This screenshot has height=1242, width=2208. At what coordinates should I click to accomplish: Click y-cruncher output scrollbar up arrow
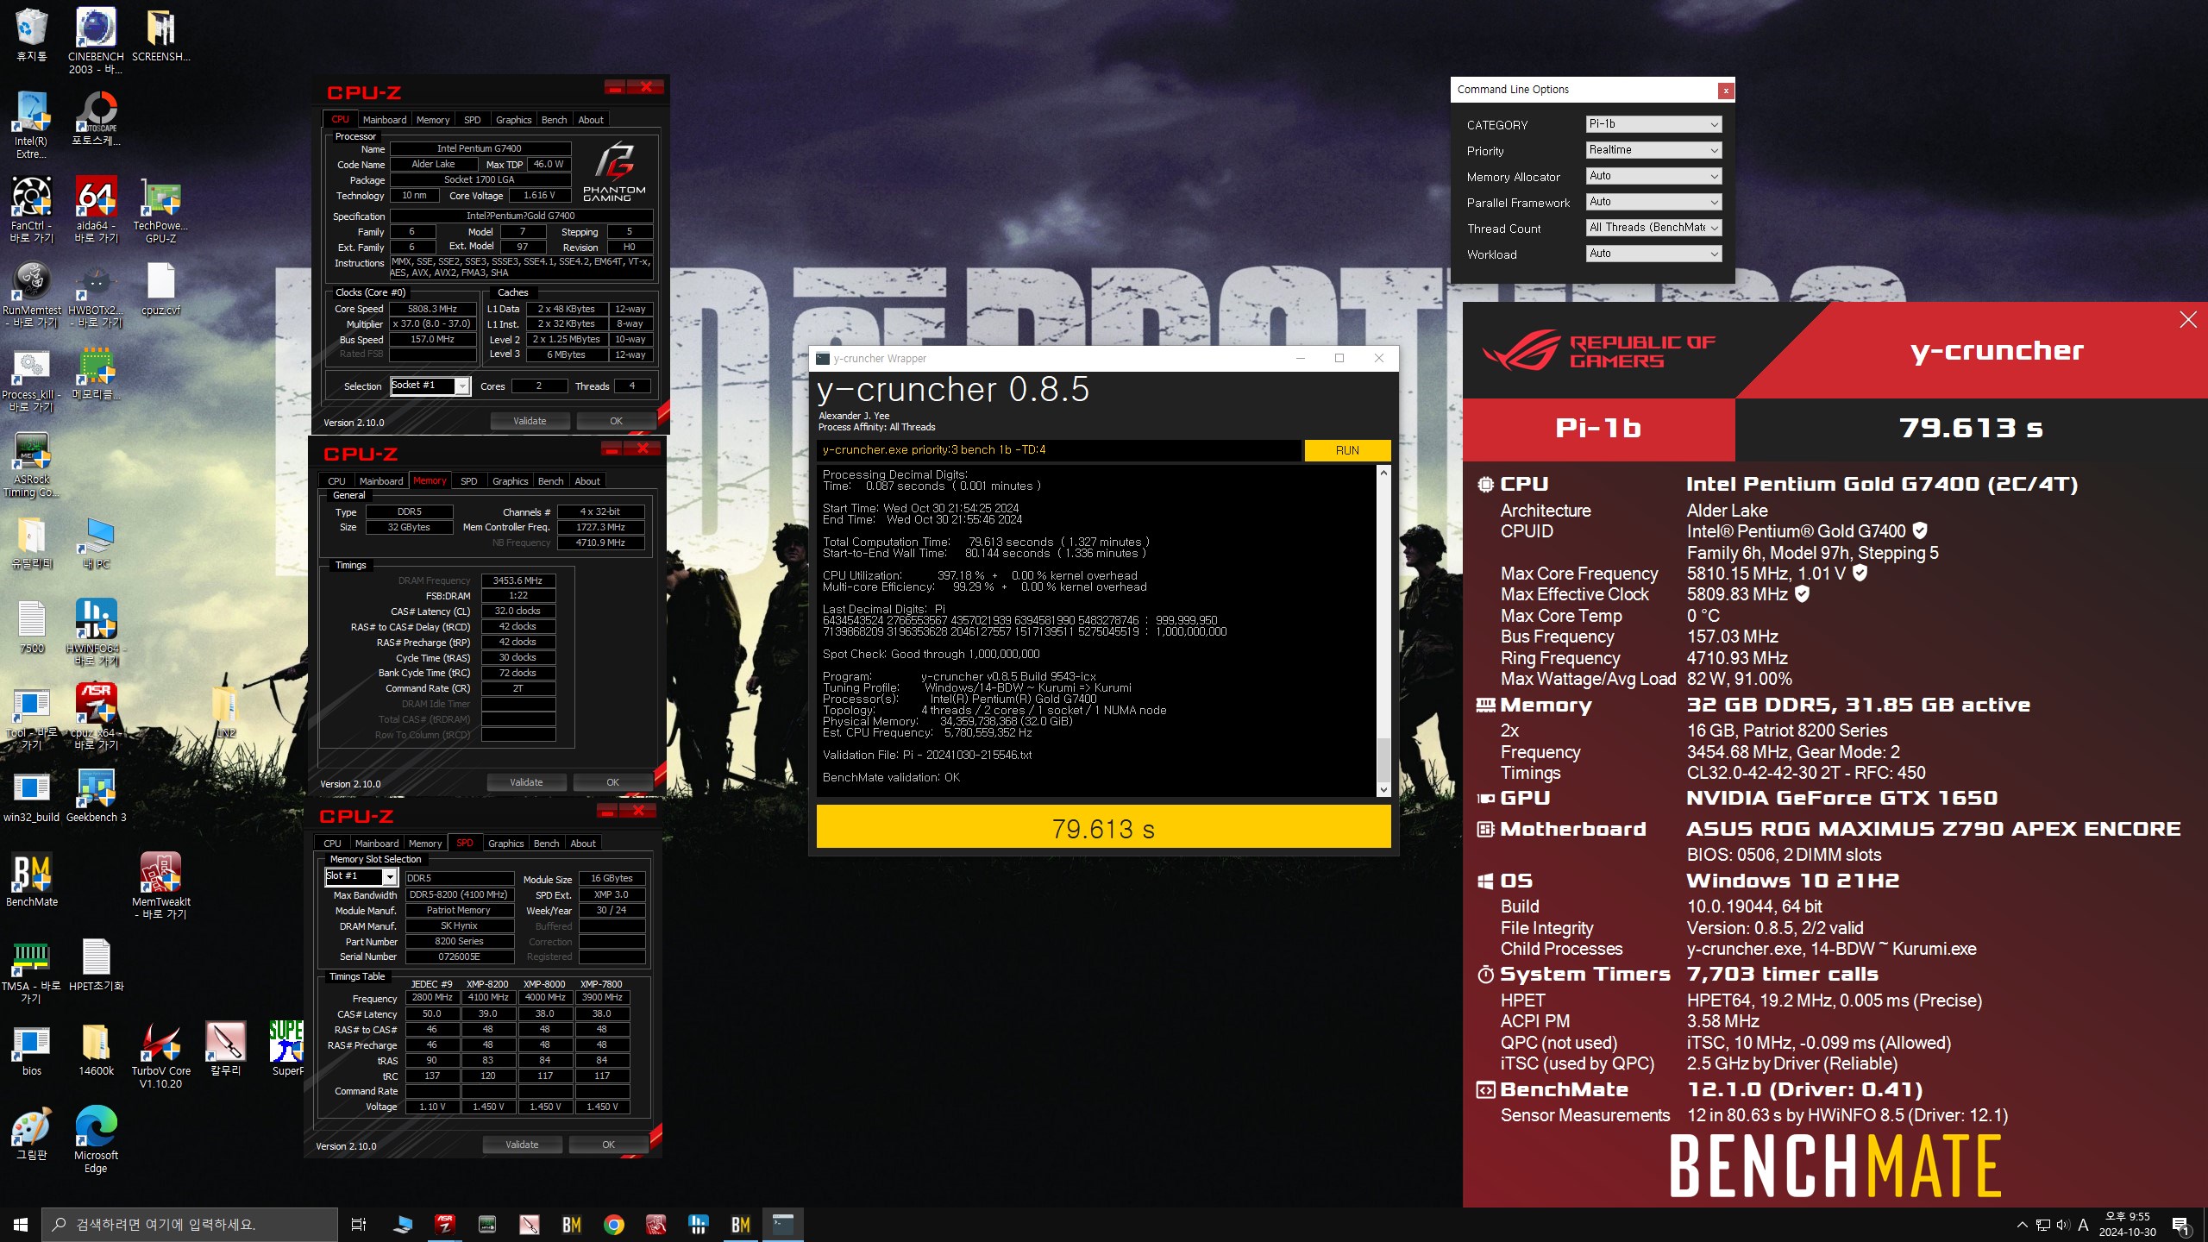[x=1383, y=473]
